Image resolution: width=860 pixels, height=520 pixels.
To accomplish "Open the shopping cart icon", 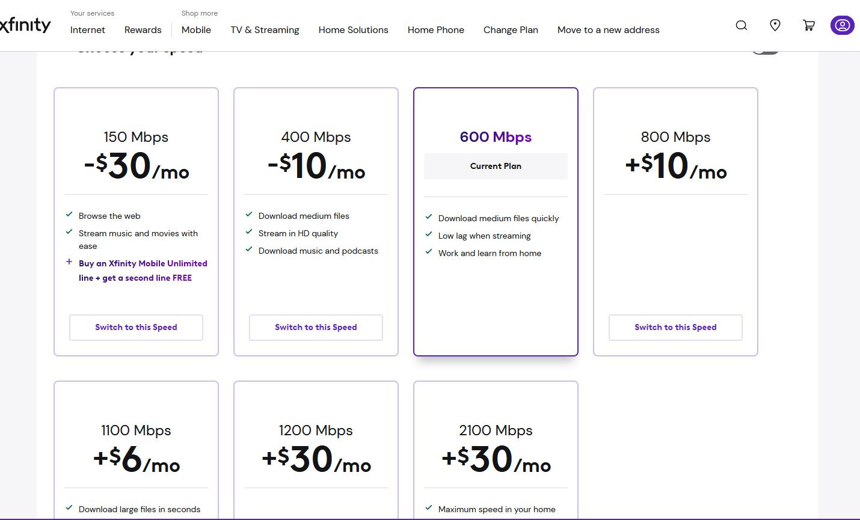I will [809, 25].
